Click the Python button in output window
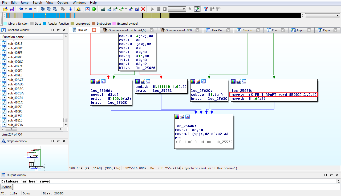 [x=7, y=187]
